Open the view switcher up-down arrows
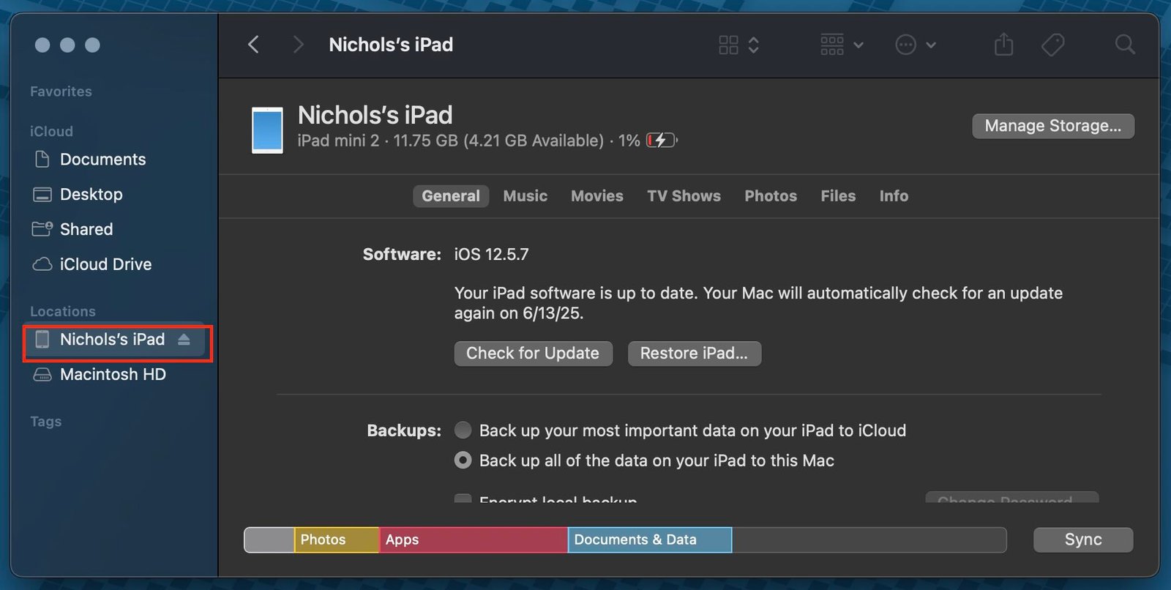 click(754, 45)
